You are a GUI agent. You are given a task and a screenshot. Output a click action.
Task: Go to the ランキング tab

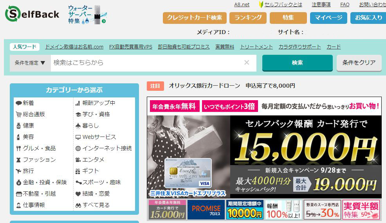point(248,18)
